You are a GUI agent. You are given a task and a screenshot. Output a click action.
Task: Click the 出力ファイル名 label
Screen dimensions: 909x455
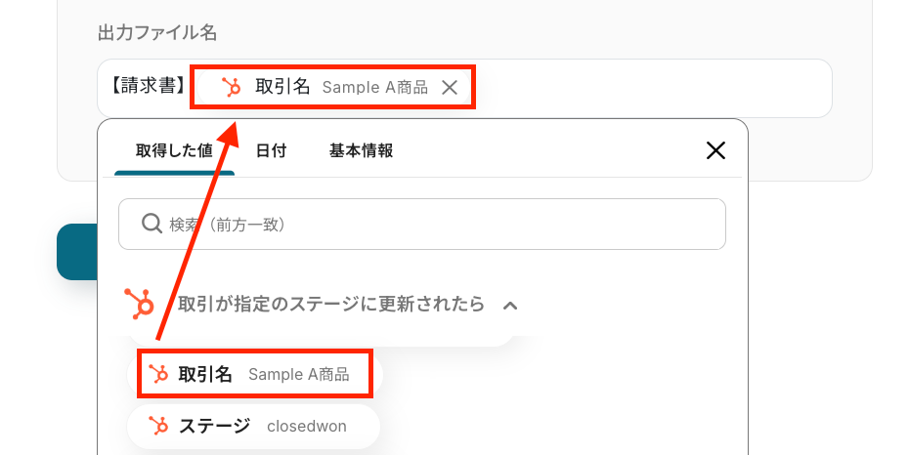pos(157,33)
